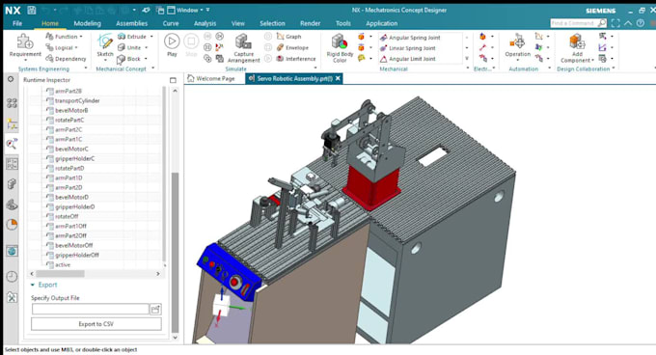
Task: Click the Dependency tool
Action: pos(66,59)
